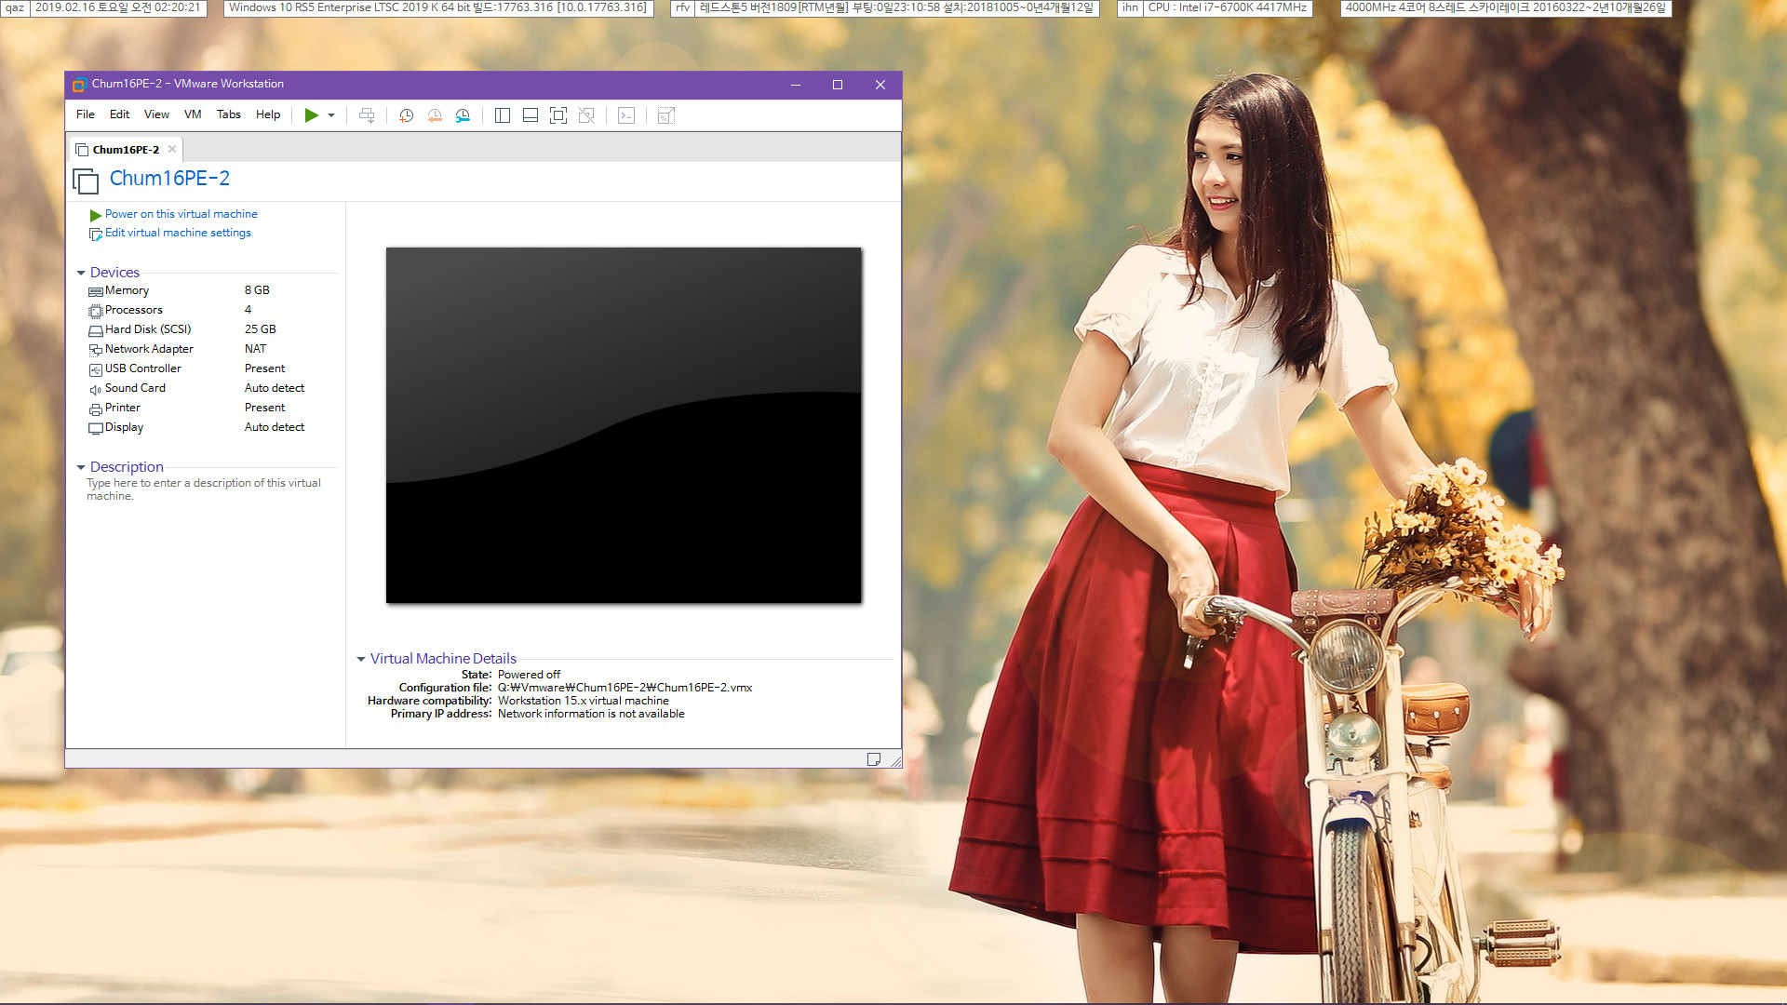Click the revert to snapshot icon
1787x1005 pixels.
(x=435, y=115)
